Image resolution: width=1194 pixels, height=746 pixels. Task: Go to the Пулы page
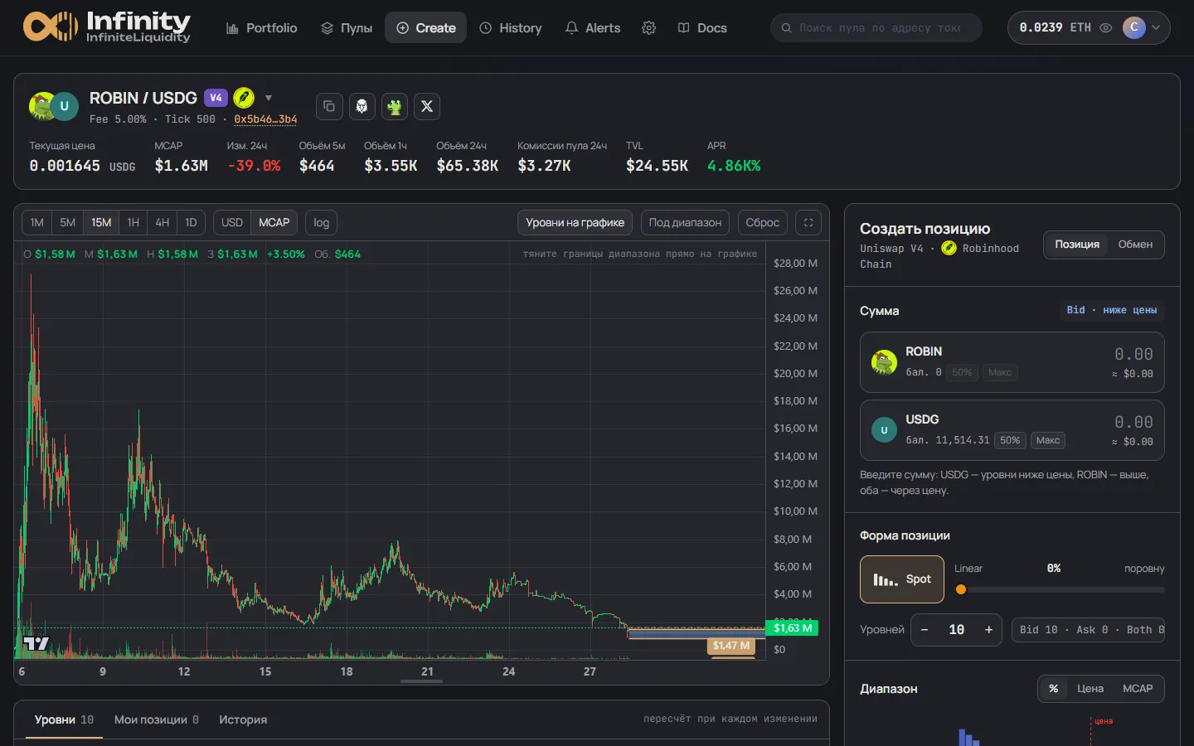347,28
